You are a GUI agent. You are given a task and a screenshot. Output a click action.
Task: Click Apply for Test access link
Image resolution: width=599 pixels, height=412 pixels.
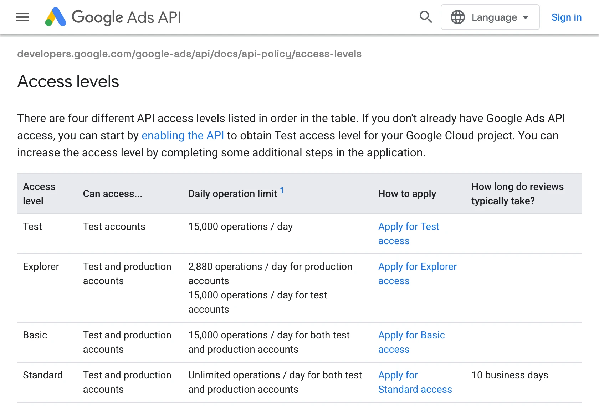409,233
